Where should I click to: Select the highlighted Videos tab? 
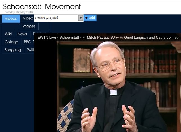click(x=11, y=19)
